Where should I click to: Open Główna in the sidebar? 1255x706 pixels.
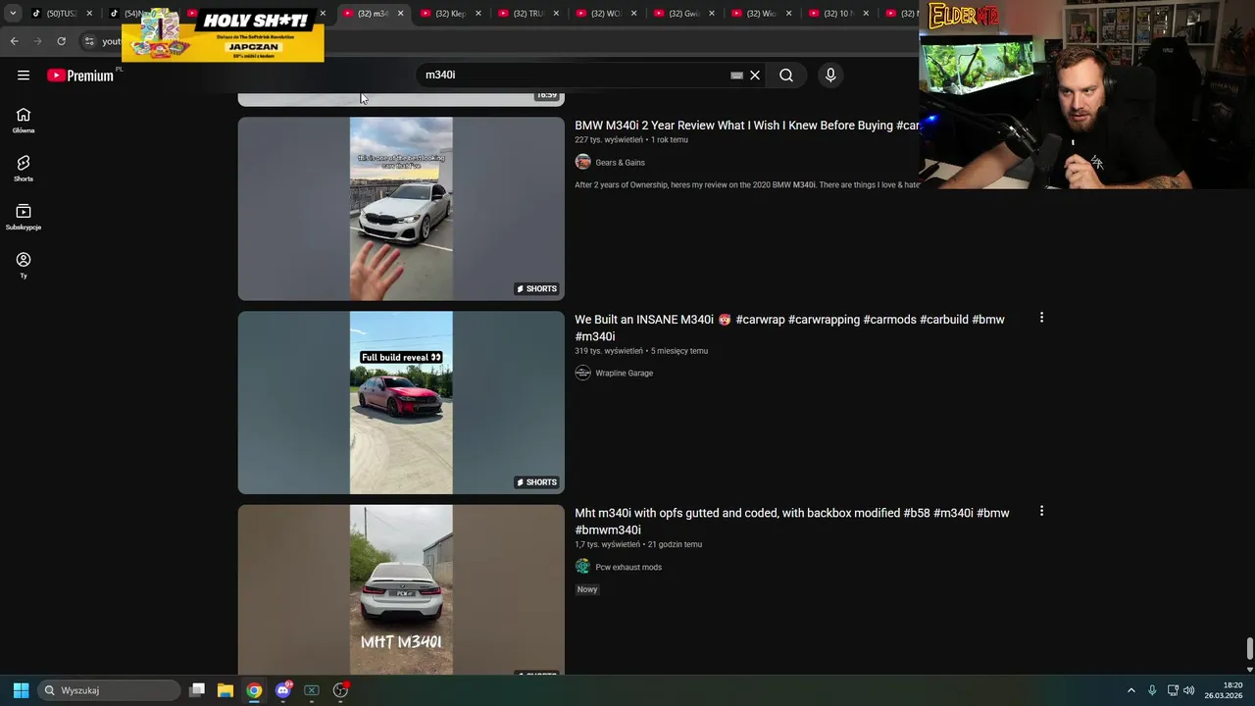[x=24, y=121]
